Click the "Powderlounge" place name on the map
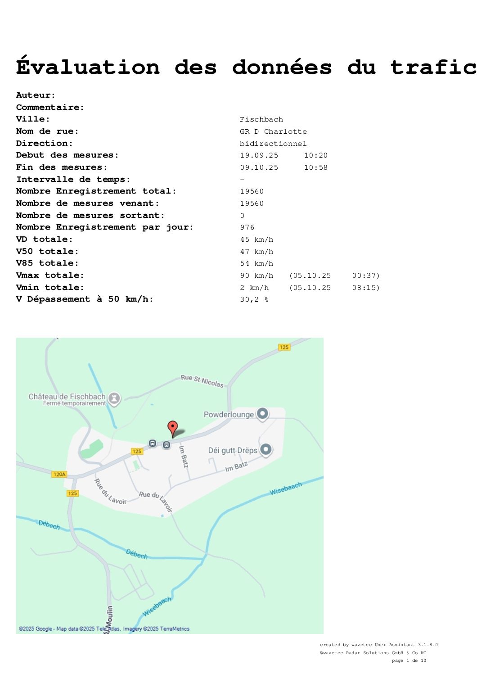Viewport: 477px width, 674px height. pos(229,415)
